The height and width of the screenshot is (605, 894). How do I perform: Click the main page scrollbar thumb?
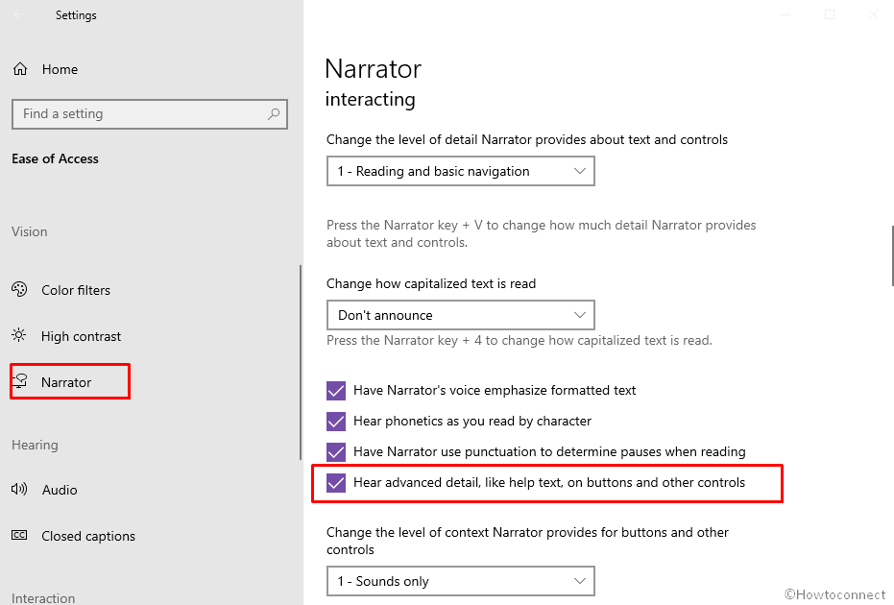pos(892,255)
